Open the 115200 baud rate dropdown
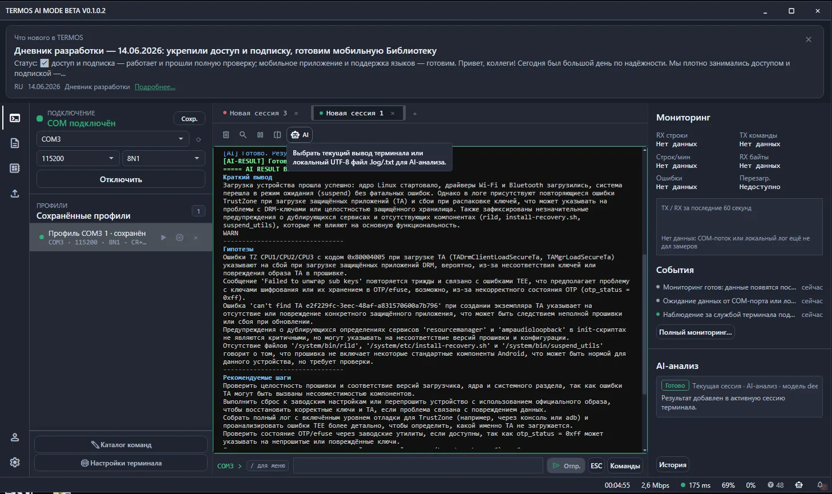This screenshot has height=494, width=832. [78, 158]
